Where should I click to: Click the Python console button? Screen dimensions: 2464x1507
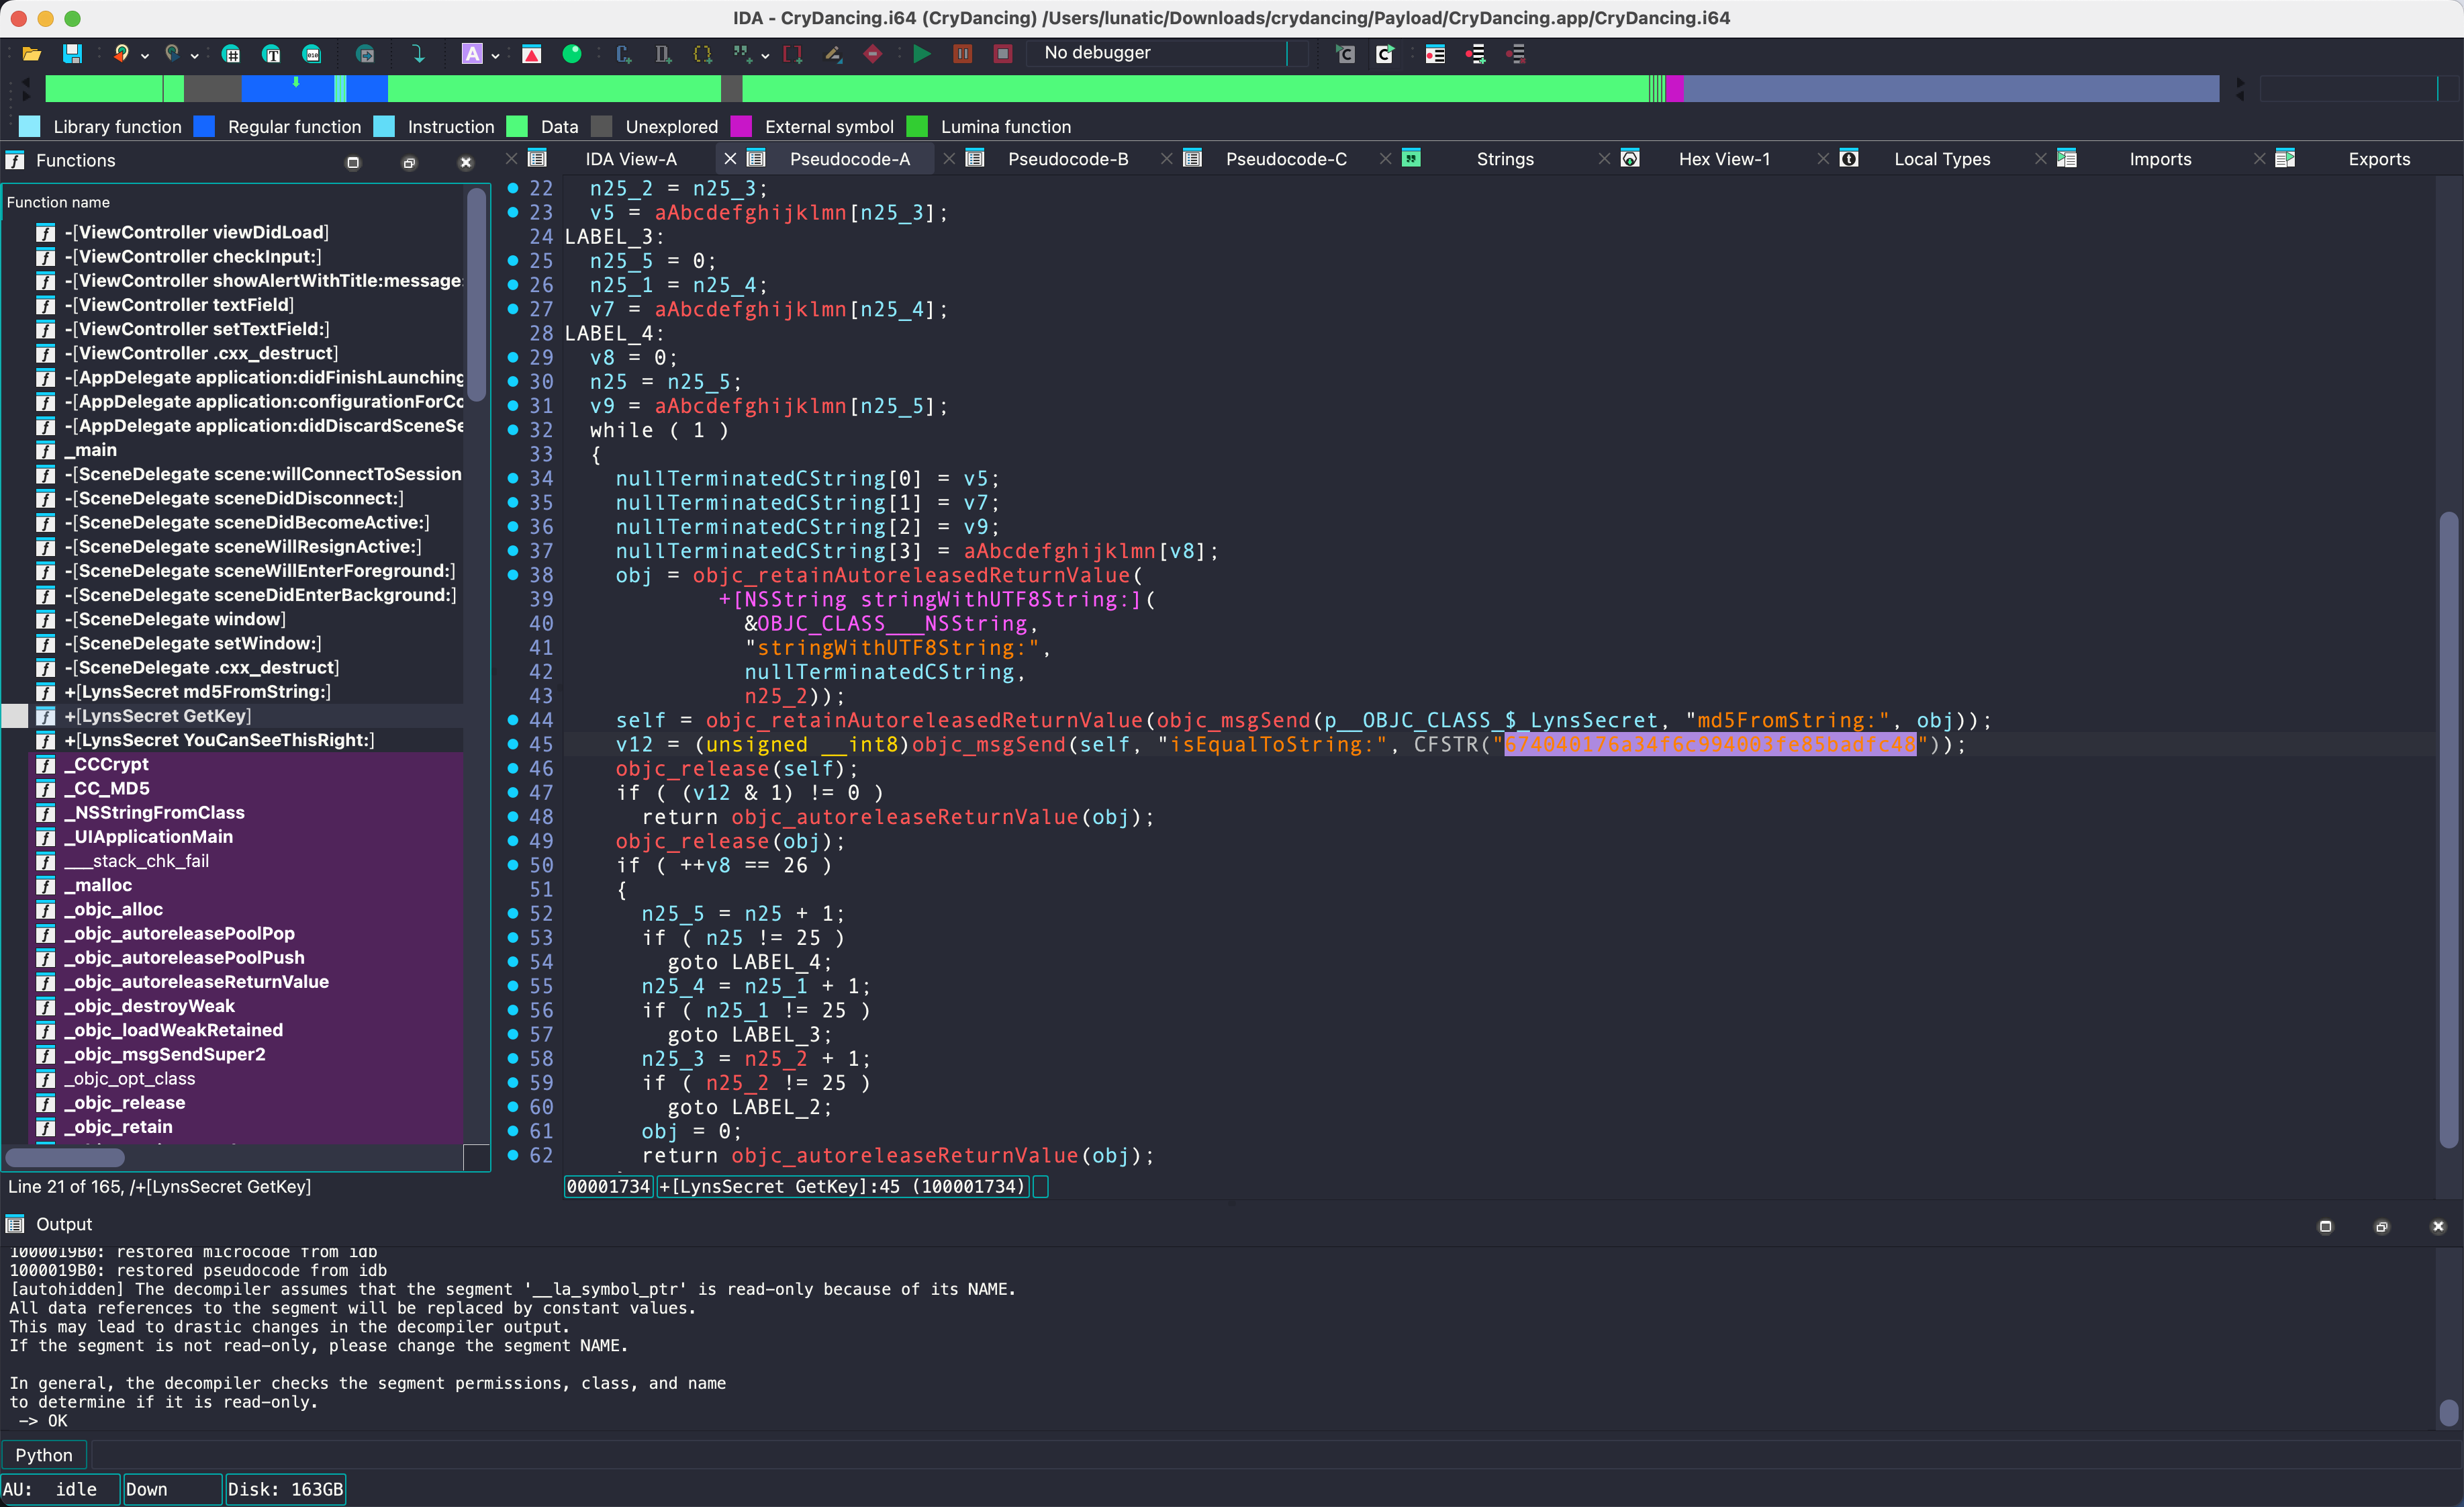pyautogui.click(x=44, y=1455)
